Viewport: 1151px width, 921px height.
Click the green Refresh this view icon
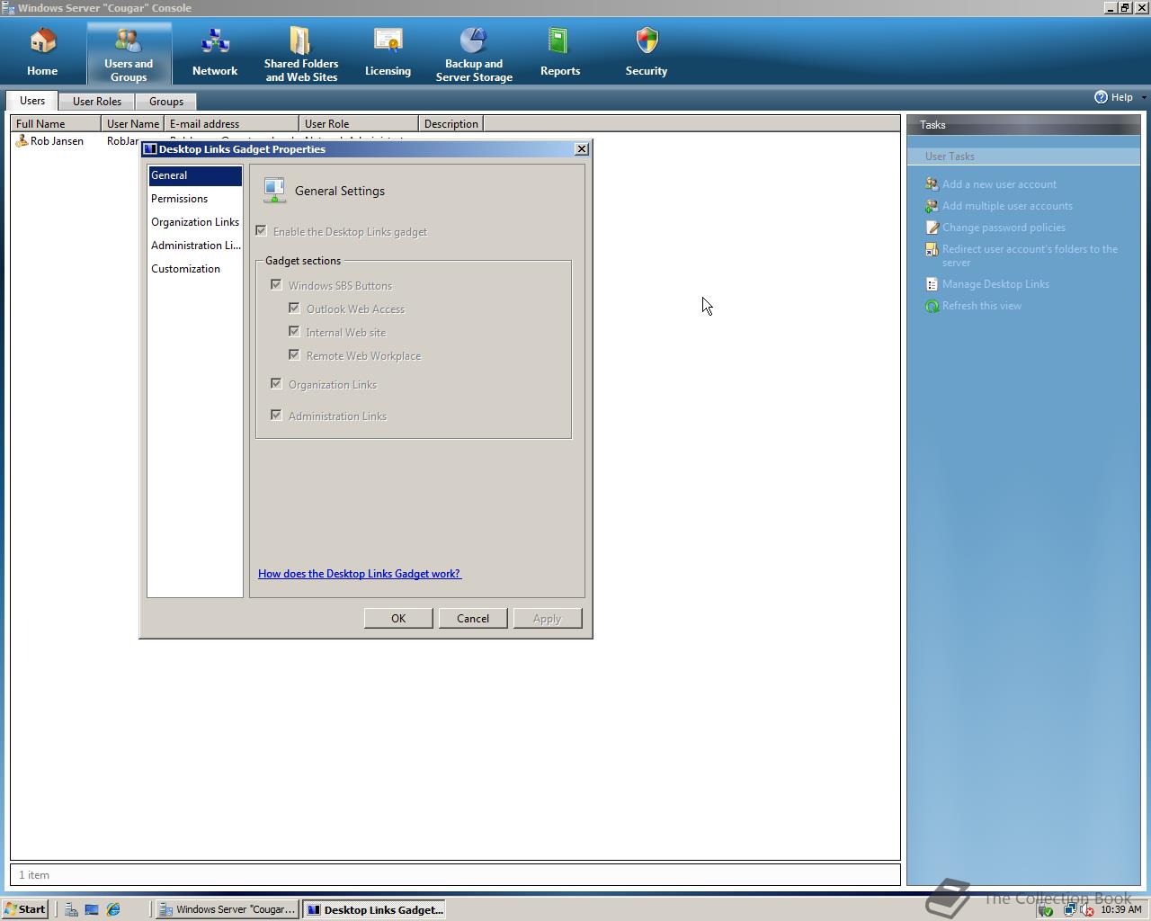(932, 306)
